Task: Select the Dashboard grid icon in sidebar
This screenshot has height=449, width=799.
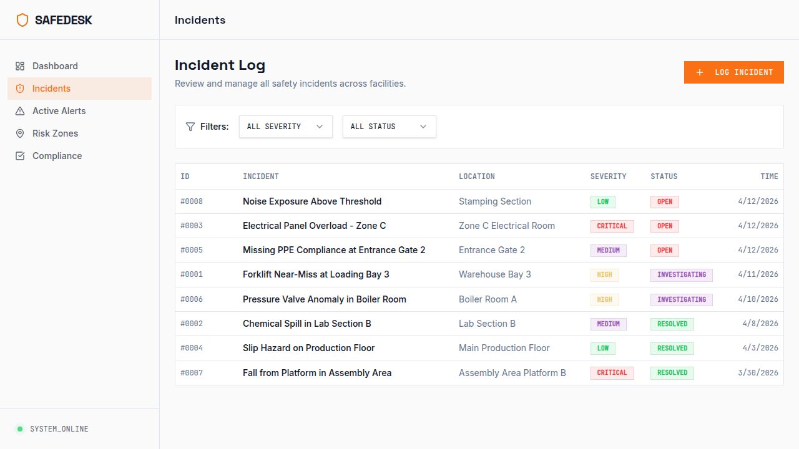Action: coord(19,66)
